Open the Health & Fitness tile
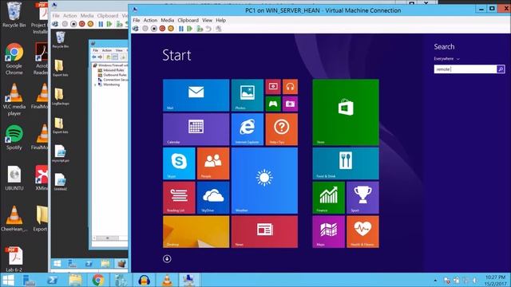 point(362,232)
